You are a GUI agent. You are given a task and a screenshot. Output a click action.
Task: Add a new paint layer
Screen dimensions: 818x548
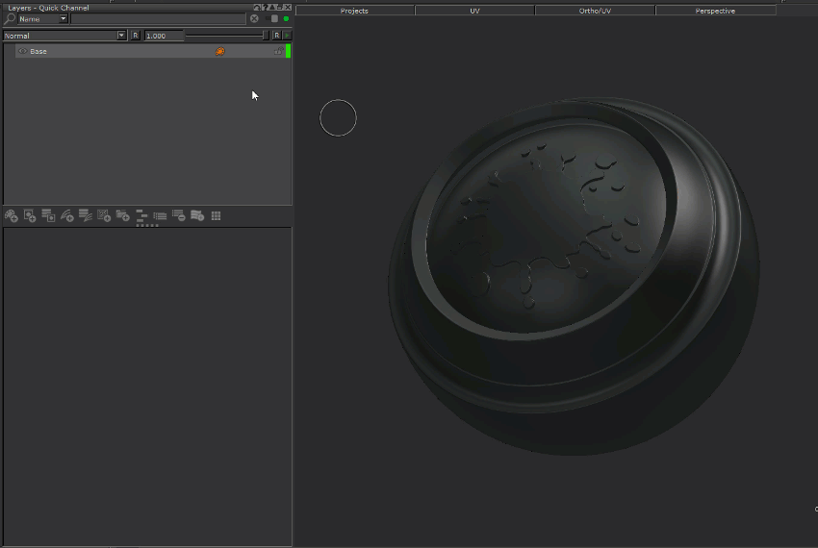click(11, 216)
